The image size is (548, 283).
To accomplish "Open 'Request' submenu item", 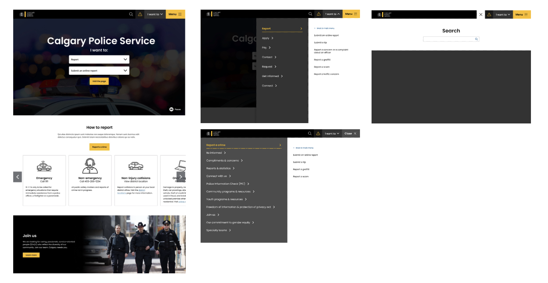I will tap(269, 67).
